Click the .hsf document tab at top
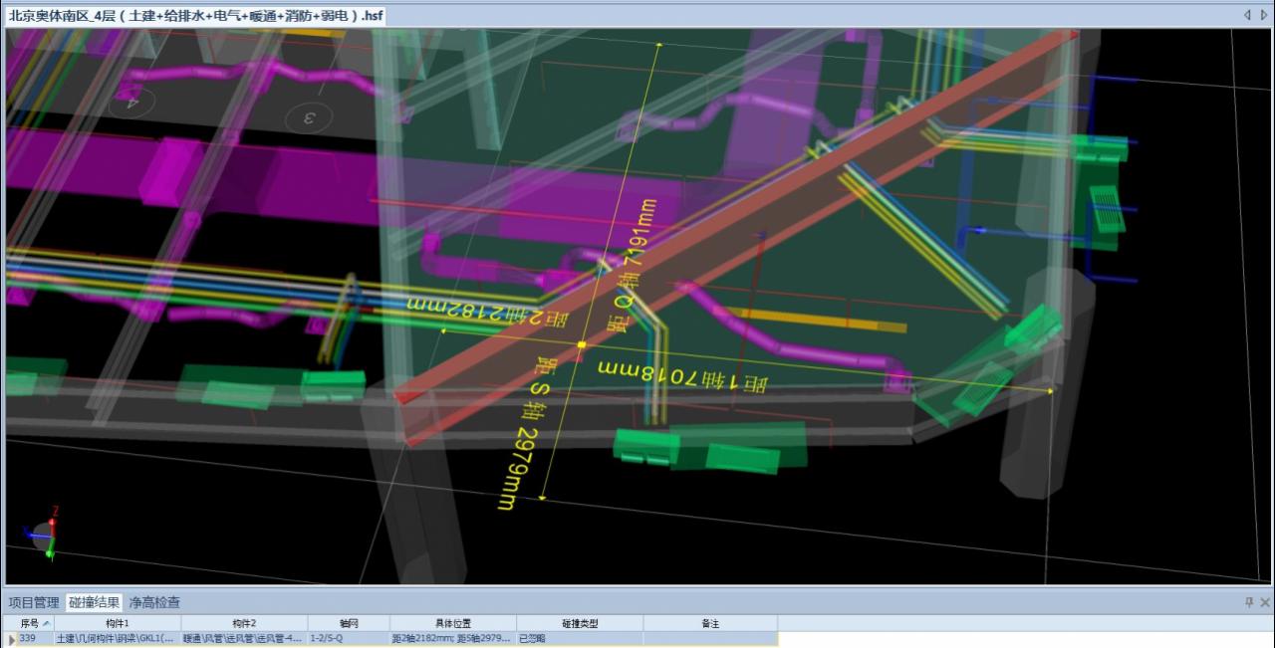The width and height of the screenshot is (1275, 648). 195,16
